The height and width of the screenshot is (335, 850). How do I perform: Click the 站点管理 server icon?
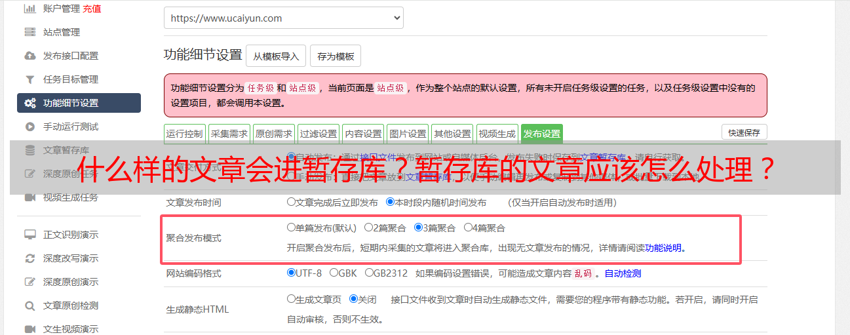(x=29, y=32)
